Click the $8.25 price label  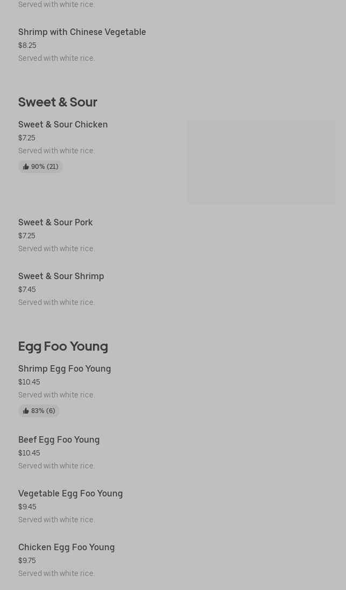tap(27, 46)
